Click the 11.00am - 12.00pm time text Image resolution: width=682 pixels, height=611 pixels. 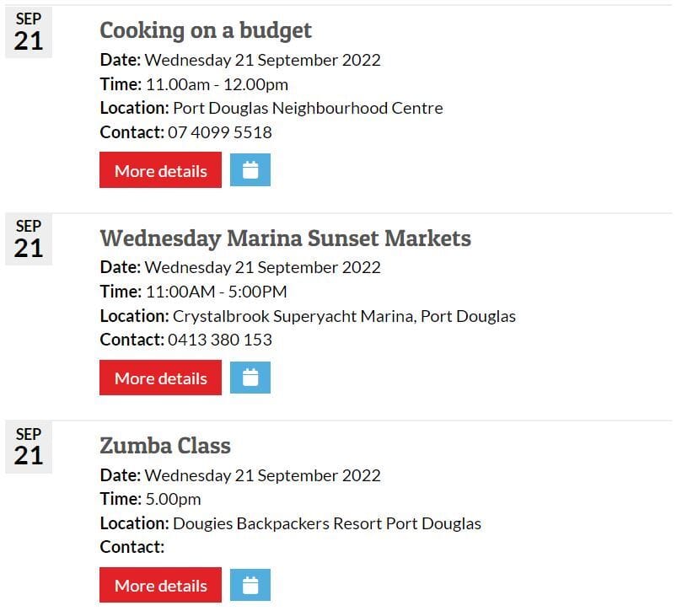(217, 84)
